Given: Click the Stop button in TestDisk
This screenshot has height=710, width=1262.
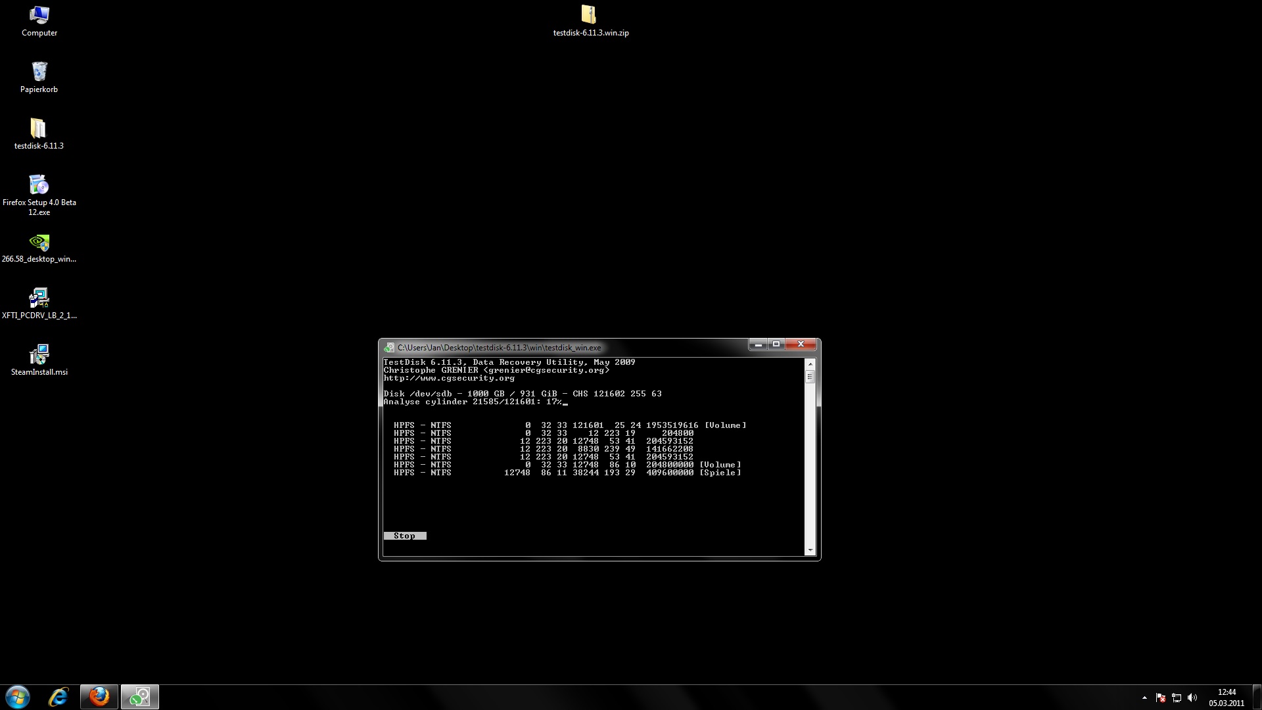Looking at the screenshot, I should coord(404,536).
